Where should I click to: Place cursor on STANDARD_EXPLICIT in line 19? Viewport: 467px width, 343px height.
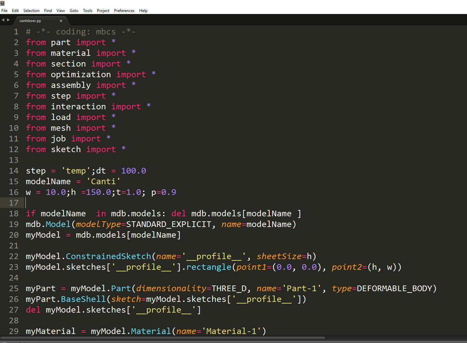click(x=169, y=224)
